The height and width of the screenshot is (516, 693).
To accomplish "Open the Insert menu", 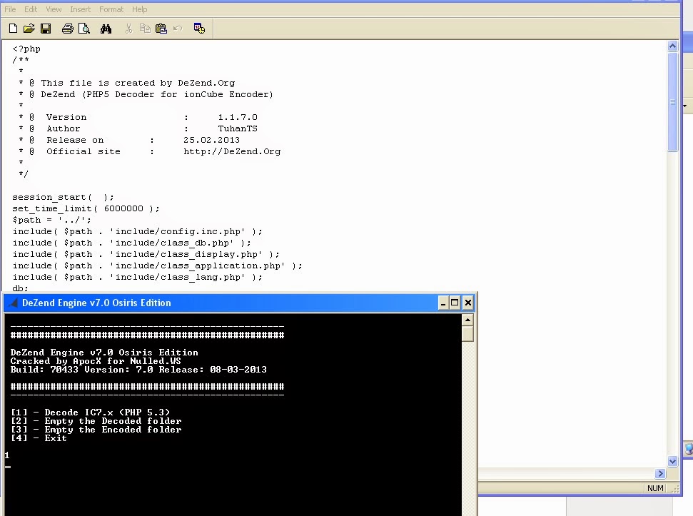I will pyautogui.click(x=80, y=9).
